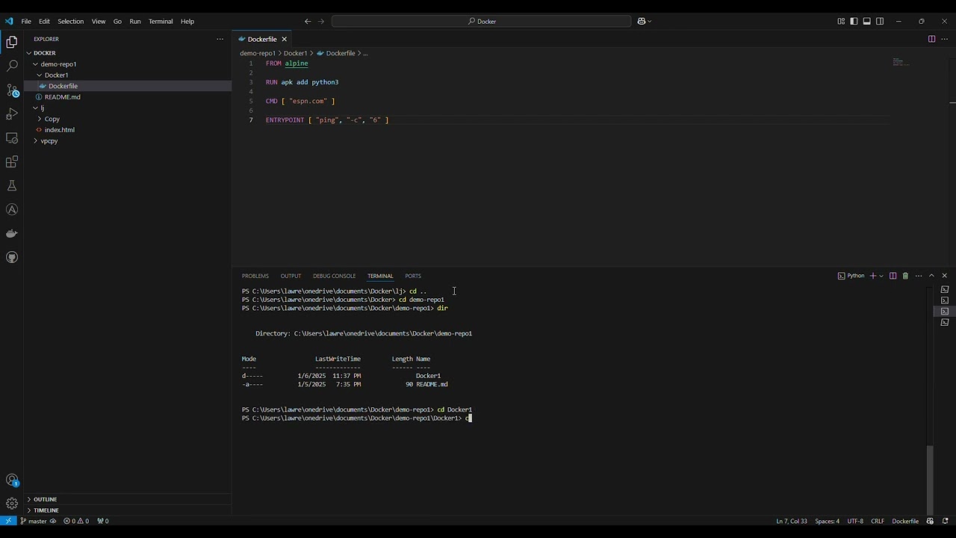Open the Run and Debug view
This screenshot has height=538, width=956.
click(12, 114)
